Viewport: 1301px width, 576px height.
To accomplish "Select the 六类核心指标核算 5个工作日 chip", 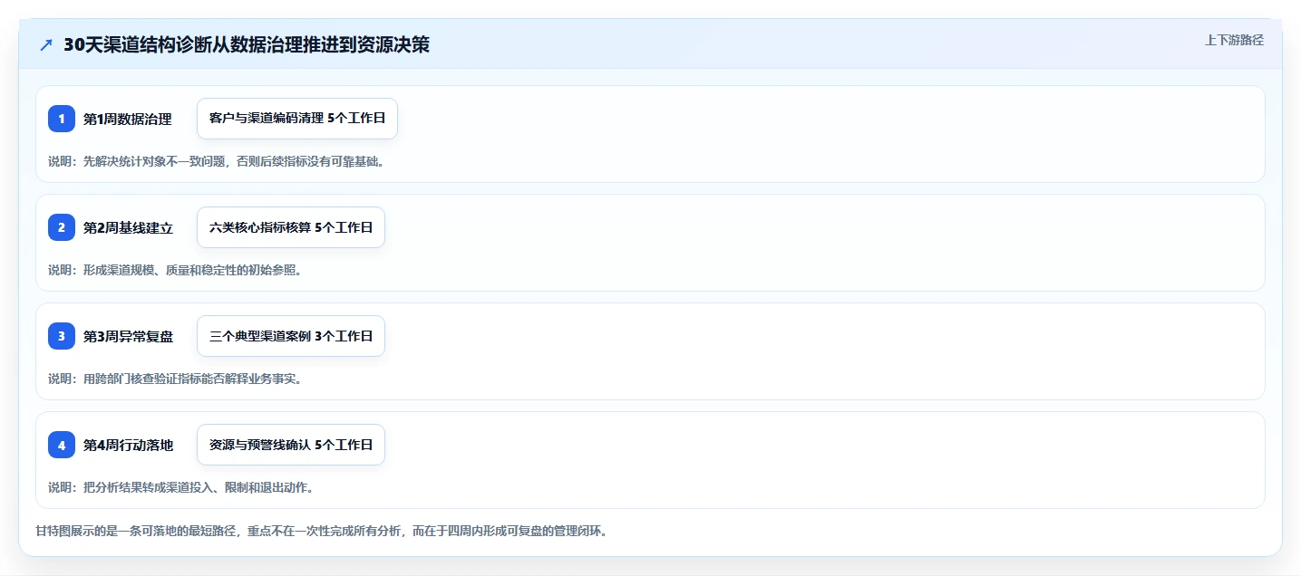I will coord(291,227).
